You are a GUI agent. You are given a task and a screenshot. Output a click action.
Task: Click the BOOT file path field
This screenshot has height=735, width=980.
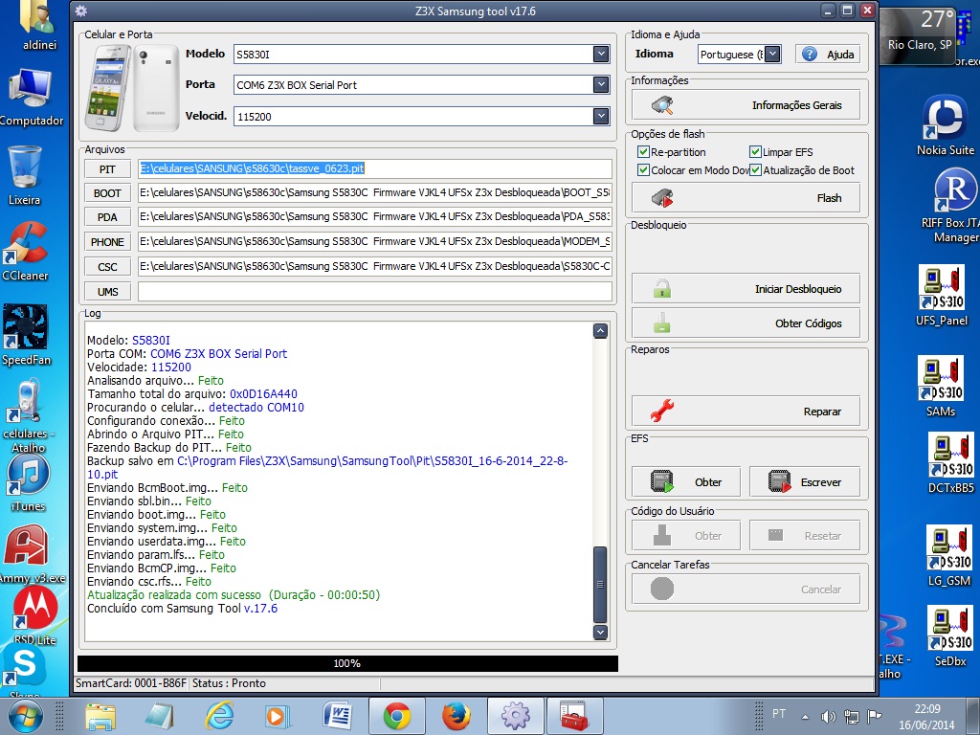[x=374, y=193]
